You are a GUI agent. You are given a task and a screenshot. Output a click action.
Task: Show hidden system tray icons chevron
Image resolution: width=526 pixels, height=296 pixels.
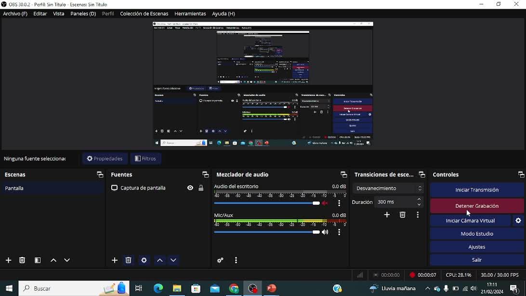428,288
